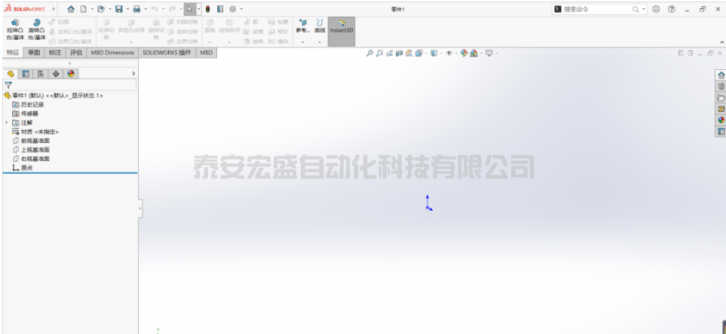Toggle the Select arrow cursor tool

point(189,9)
